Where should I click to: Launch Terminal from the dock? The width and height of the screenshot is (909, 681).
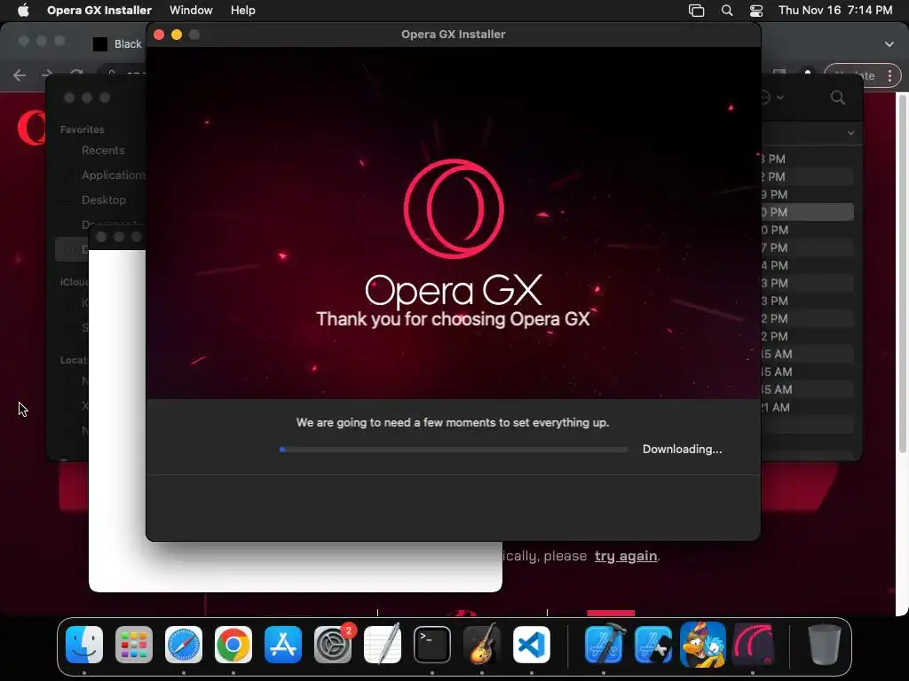432,645
